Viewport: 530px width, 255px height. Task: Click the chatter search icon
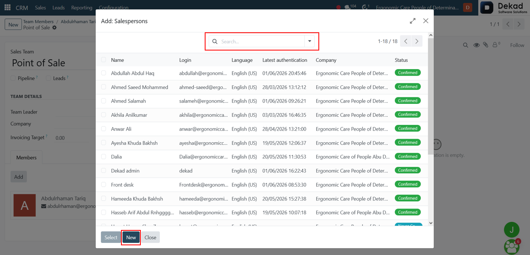[466, 45]
